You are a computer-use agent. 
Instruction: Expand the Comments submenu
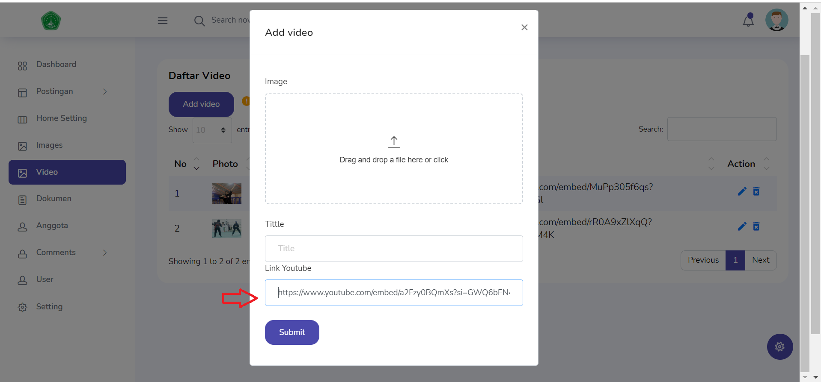click(x=105, y=253)
